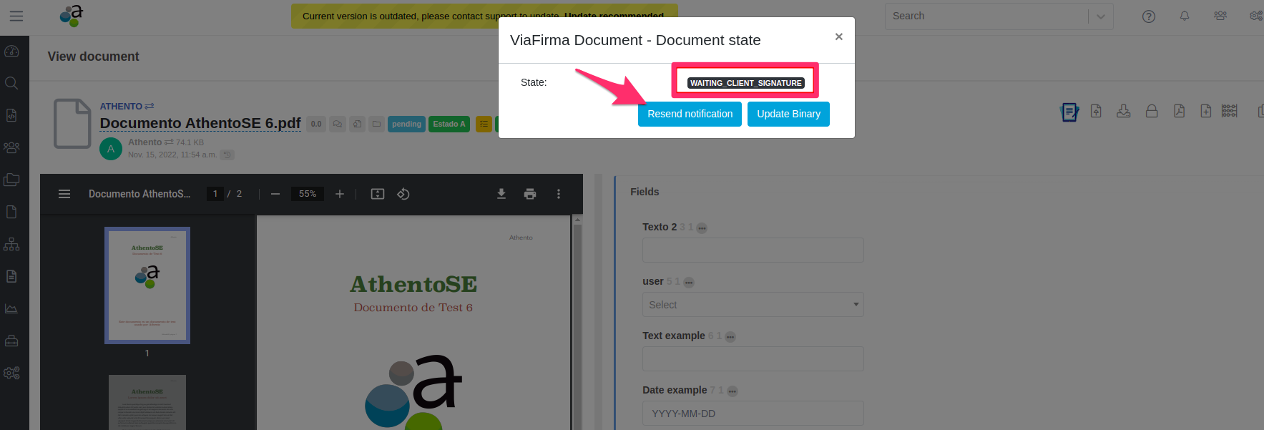Click the PDF file icon in document toolbar
1264x430 pixels.
point(1179,111)
